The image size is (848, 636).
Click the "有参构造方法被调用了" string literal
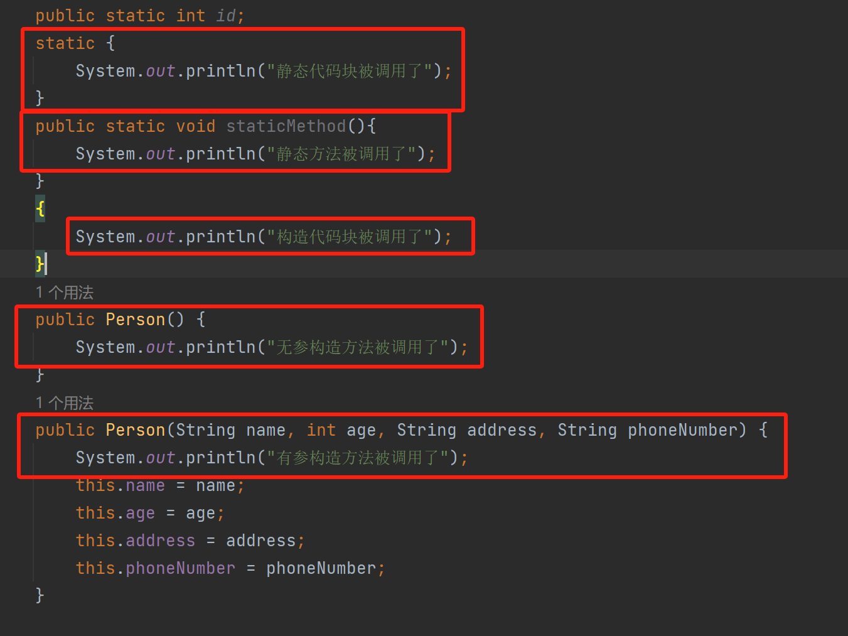point(358,458)
